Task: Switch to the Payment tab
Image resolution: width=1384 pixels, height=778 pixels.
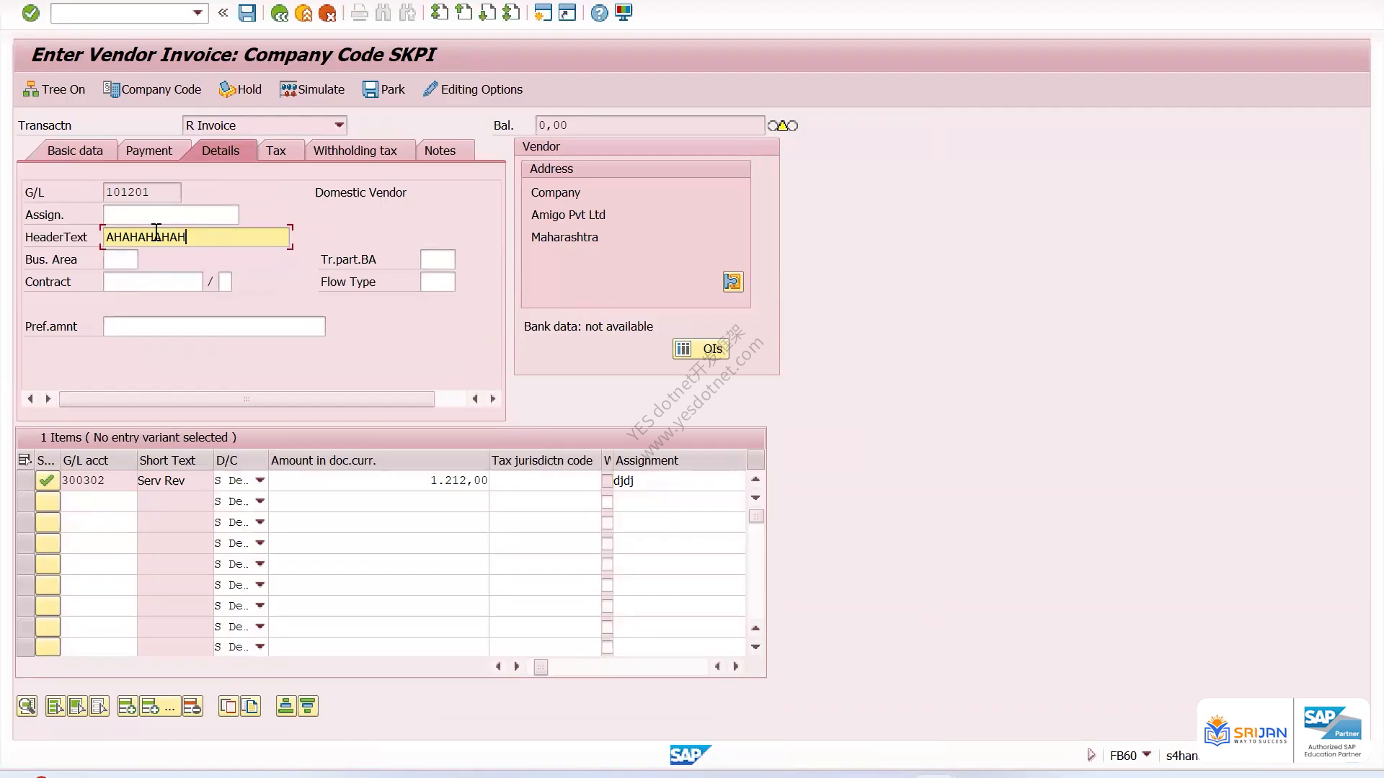Action: pyautogui.click(x=148, y=151)
